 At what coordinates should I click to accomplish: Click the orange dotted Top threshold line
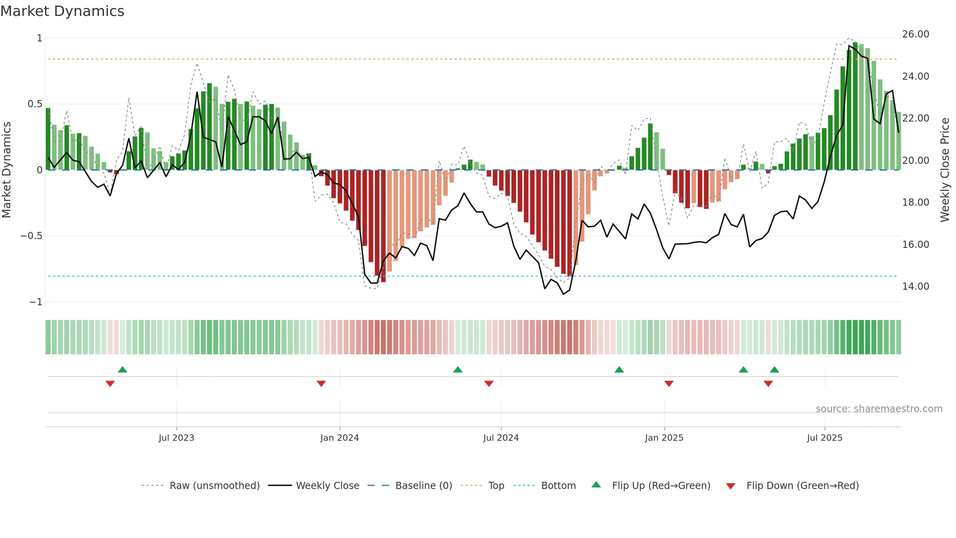pyautogui.click(x=472, y=59)
